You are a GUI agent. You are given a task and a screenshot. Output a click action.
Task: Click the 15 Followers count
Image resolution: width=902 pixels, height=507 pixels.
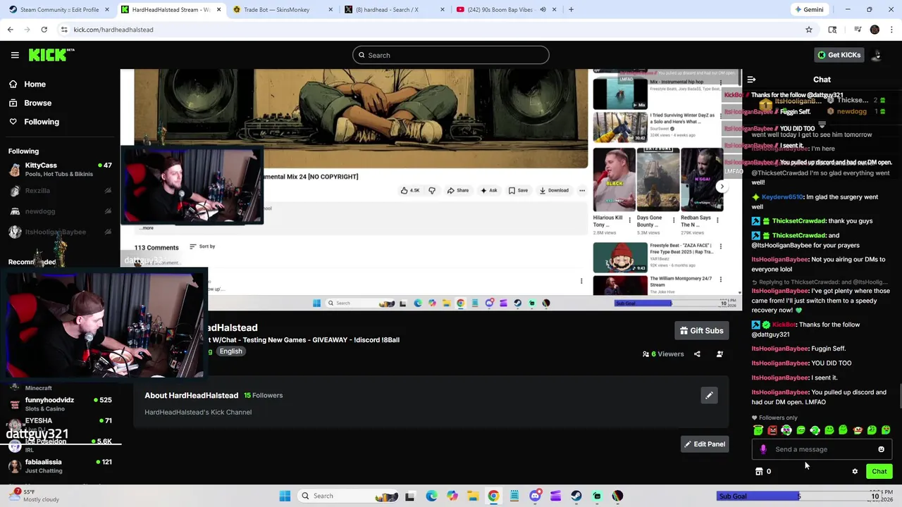[263, 396]
